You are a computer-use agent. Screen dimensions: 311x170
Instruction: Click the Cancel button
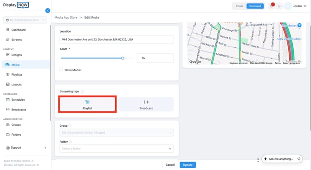[170, 165]
